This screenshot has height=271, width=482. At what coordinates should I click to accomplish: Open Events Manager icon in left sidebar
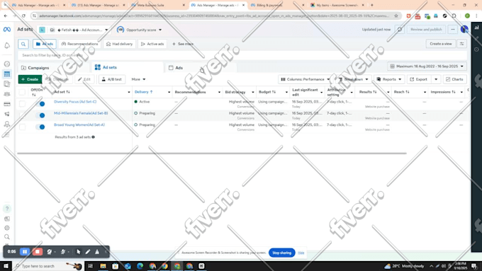(x=7, y=124)
